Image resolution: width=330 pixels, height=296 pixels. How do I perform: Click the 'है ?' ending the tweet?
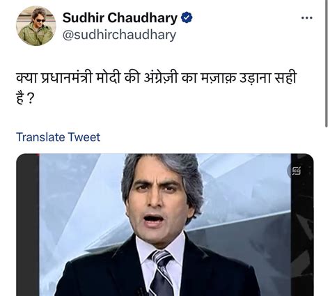click(x=25, y=99)
